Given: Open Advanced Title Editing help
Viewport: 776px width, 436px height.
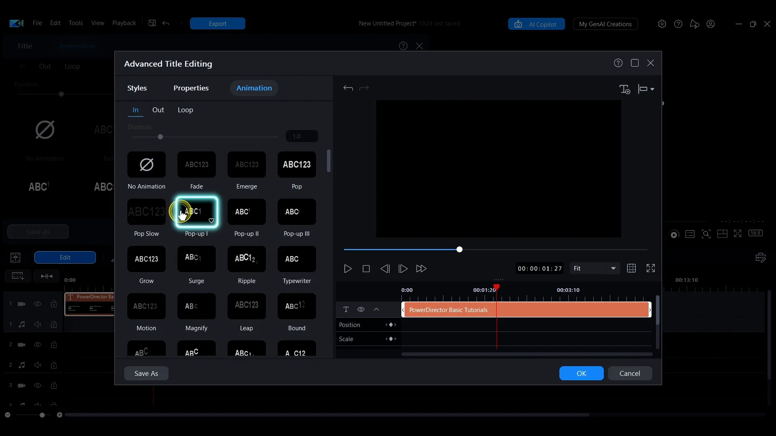Looking at the screenshot, I should (618, 63).
